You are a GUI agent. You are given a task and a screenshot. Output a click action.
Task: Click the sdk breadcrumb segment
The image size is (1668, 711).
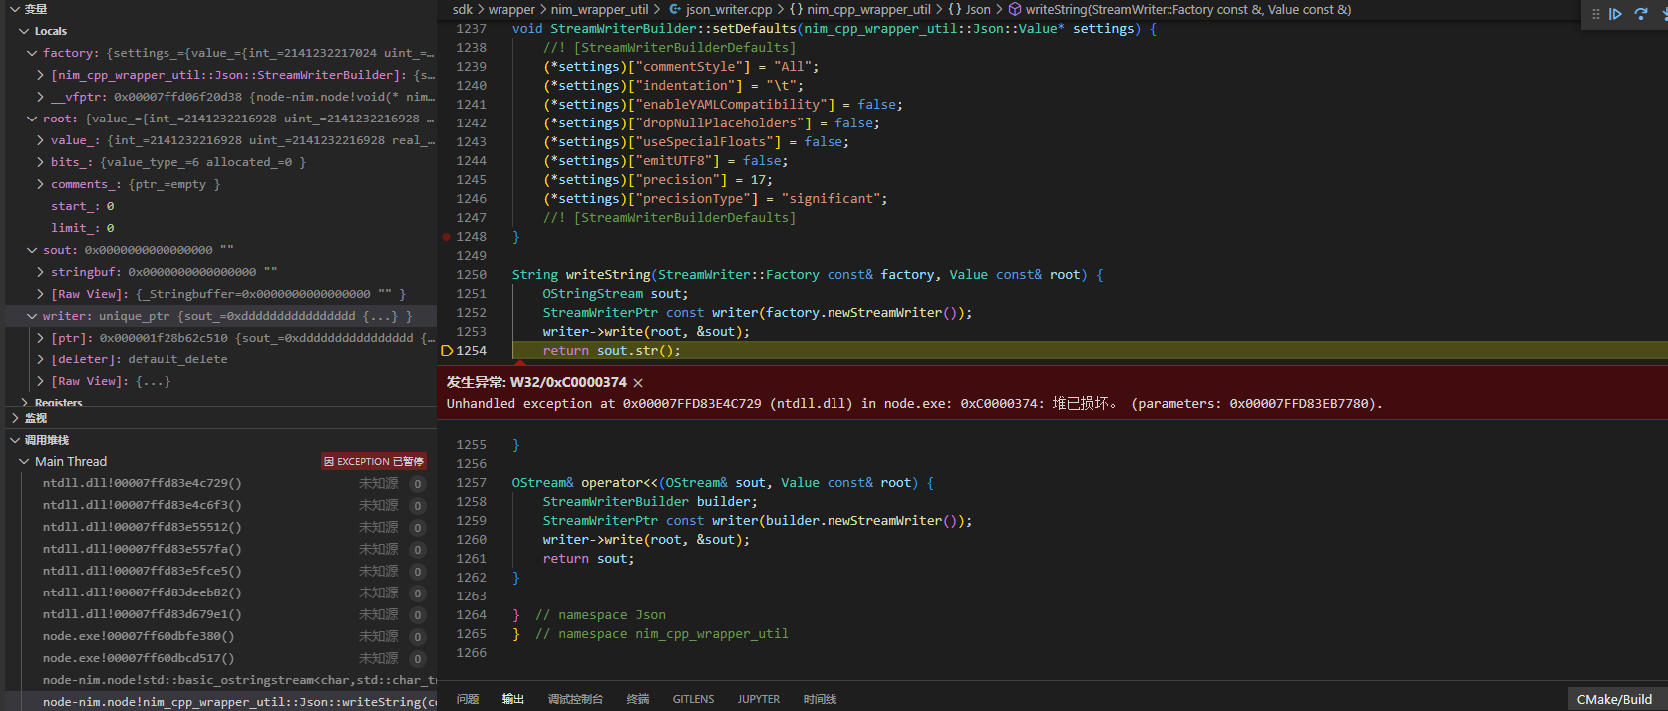pos(463,10)
